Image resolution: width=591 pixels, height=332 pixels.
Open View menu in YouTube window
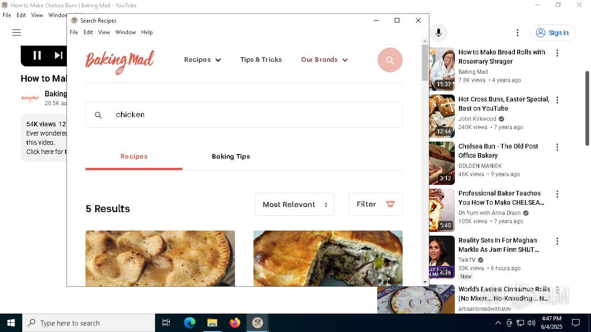[37, 15]
